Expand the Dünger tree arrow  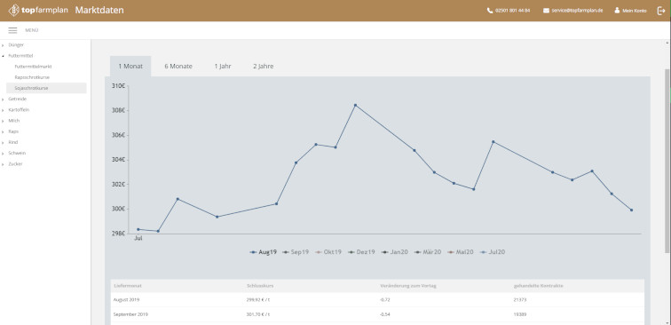(3, 45)
